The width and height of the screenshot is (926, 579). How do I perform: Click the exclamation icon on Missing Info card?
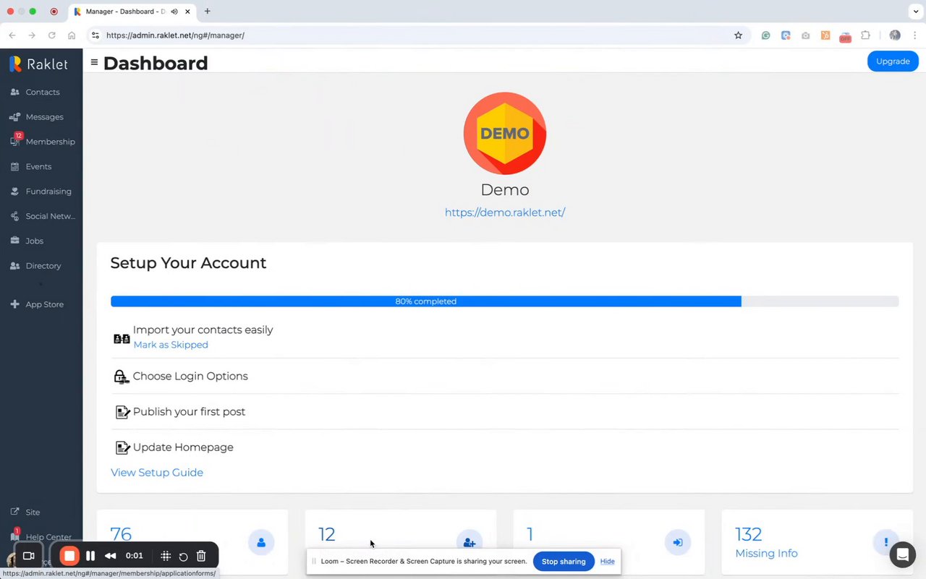click(886, 542)
